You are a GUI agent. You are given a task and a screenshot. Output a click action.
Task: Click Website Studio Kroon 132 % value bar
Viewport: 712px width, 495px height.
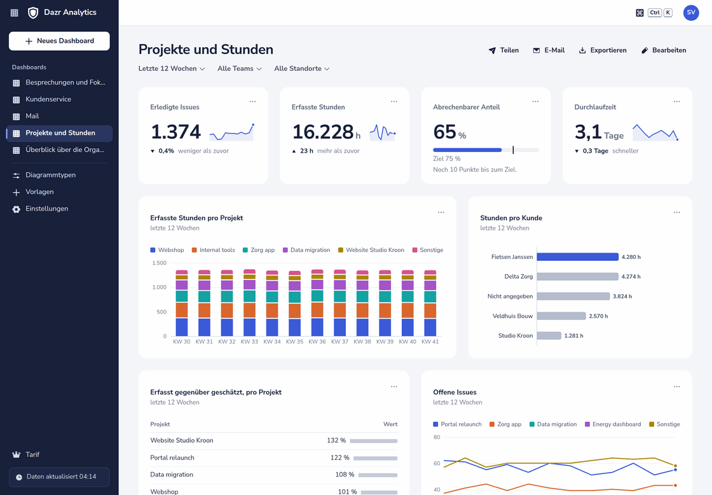pos(373,441)
